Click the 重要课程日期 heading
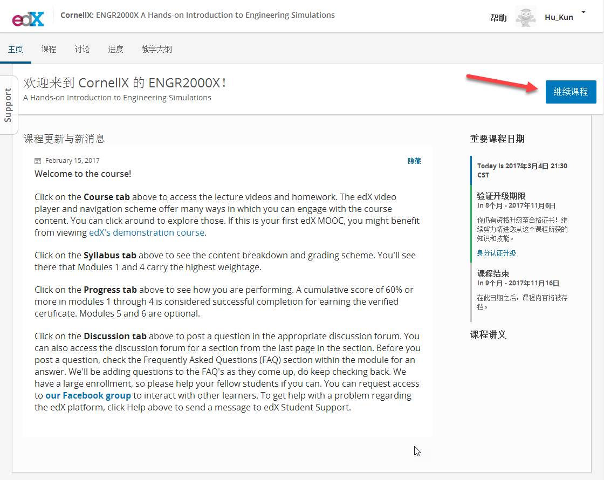Screen dimensions: 604x480 [x=497, y=139]
